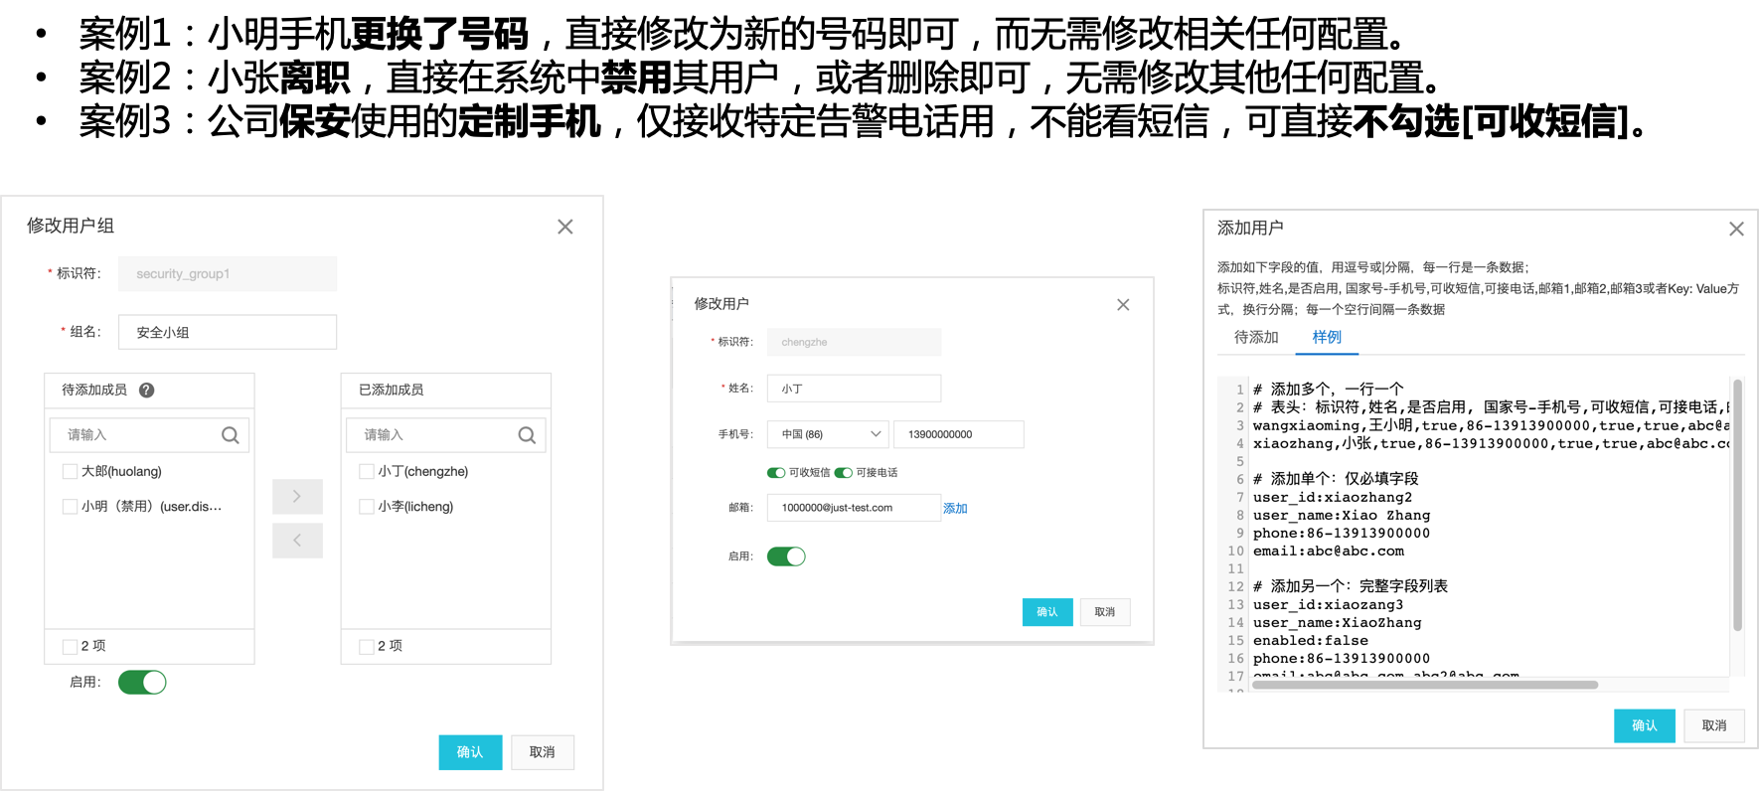Click the phone number field 13900000000
Image resolution: width=1759 pixels, height=791 pixels.
959,434
